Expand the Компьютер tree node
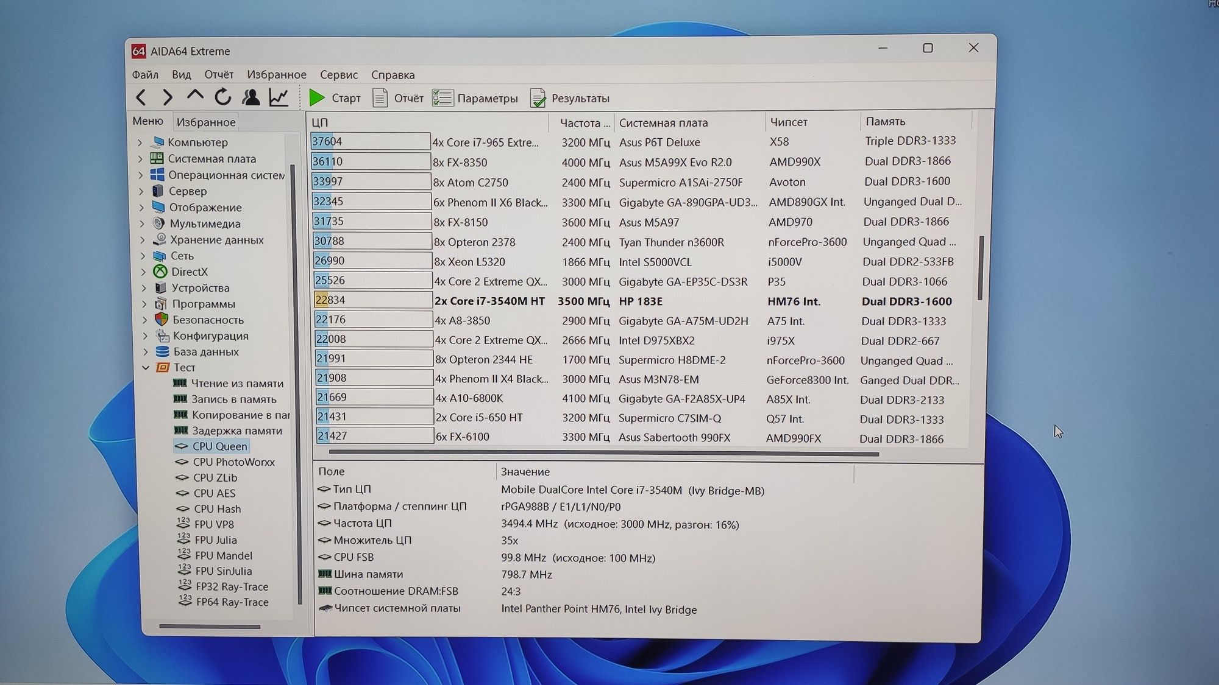This screenshot has height=685, width=1219. coord(140,142)
